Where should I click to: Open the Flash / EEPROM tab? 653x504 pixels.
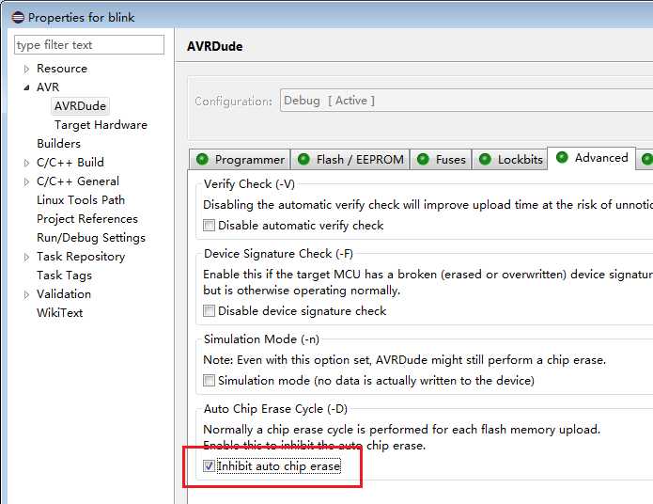pos(350,159)
